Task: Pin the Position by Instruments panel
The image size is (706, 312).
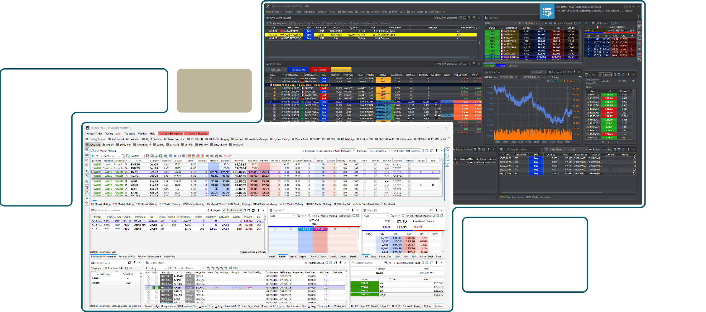Action: (258, 210)
